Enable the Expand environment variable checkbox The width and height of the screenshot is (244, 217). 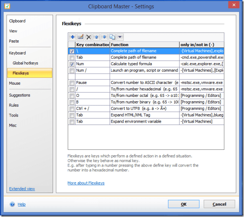pyautogui.click(x=72, y=122)
